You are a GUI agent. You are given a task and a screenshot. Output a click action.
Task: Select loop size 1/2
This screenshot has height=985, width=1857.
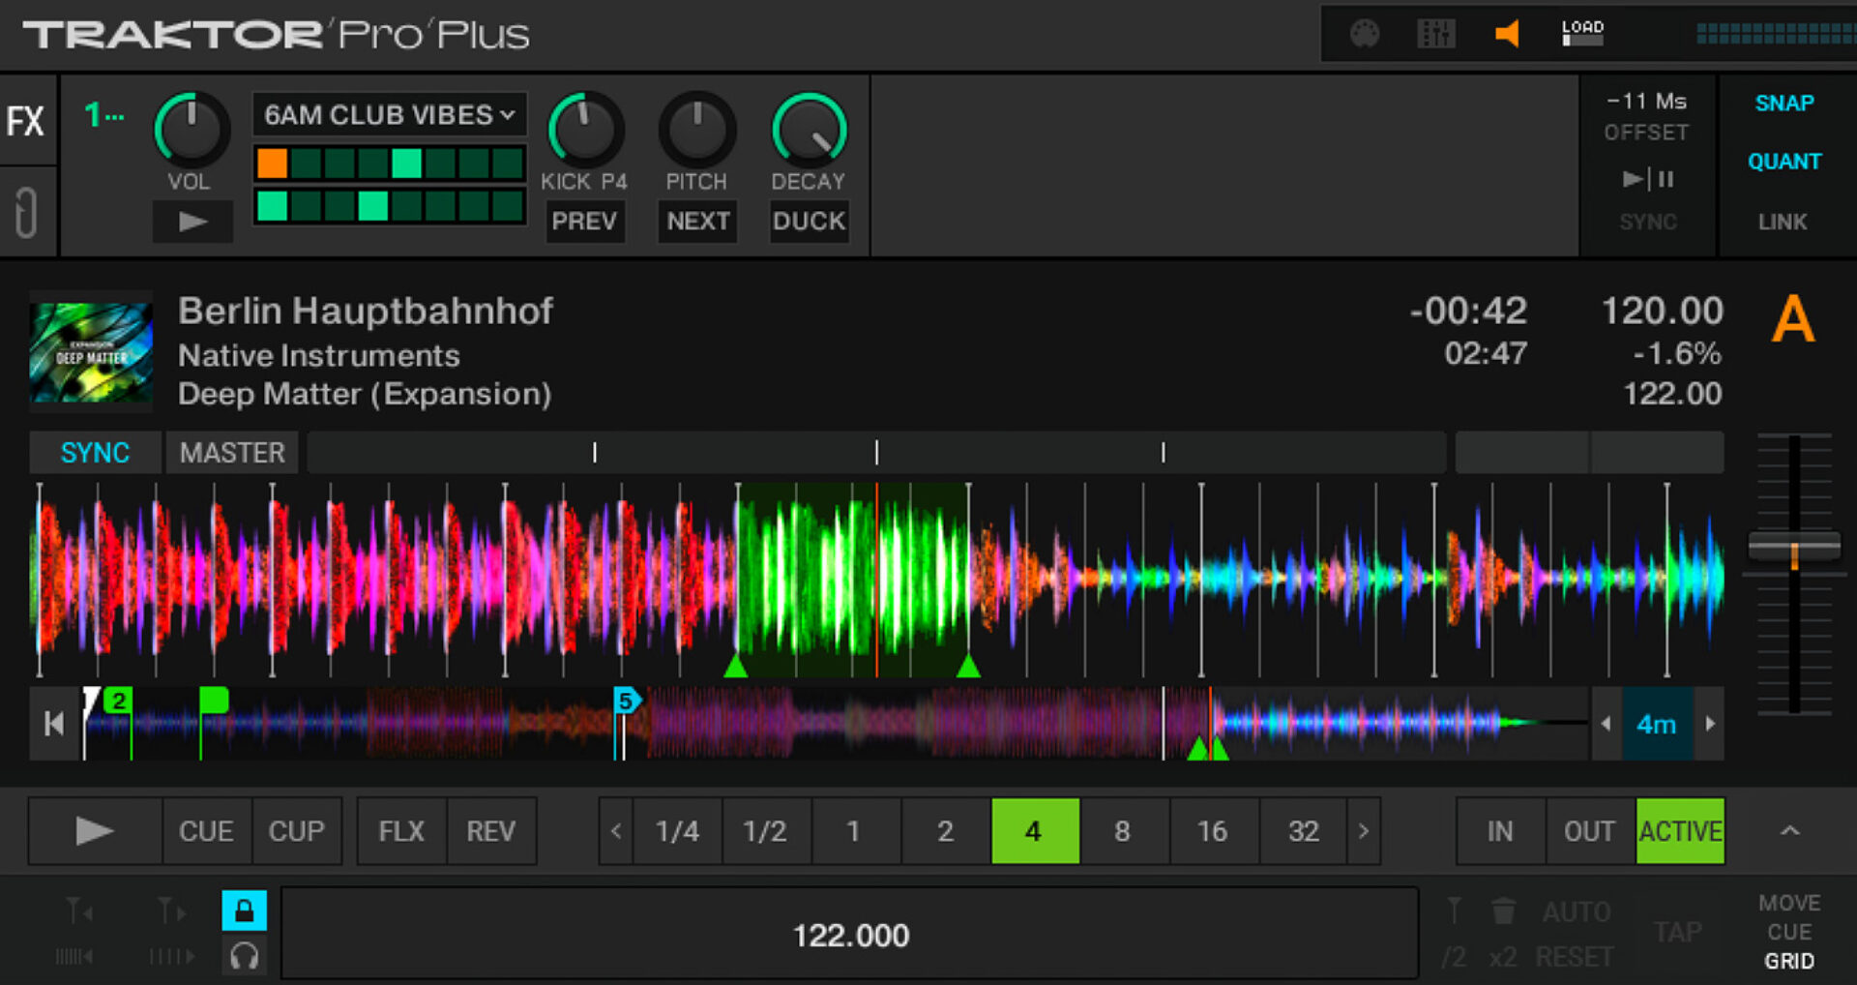pos(765,831)
